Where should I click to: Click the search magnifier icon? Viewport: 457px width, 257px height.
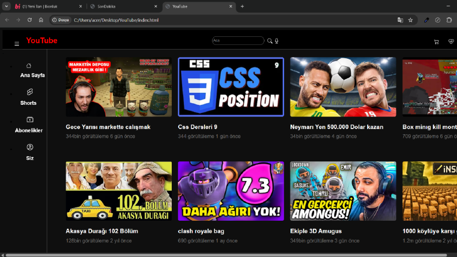coord(270,41)
